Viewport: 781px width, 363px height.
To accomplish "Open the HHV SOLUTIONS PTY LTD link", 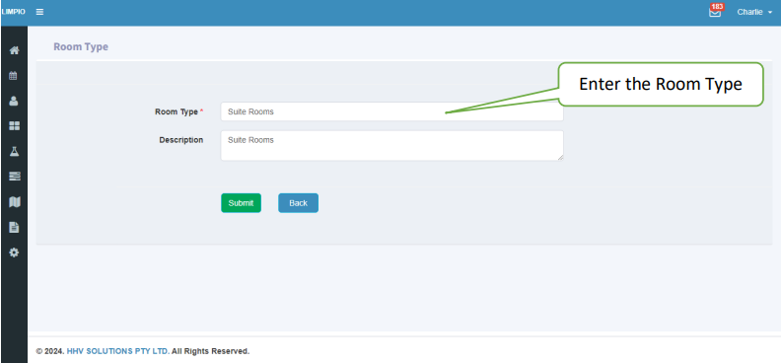I will (118, 351).
